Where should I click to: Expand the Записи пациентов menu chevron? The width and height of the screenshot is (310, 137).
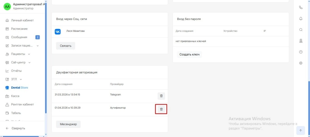tap(38, 46)
